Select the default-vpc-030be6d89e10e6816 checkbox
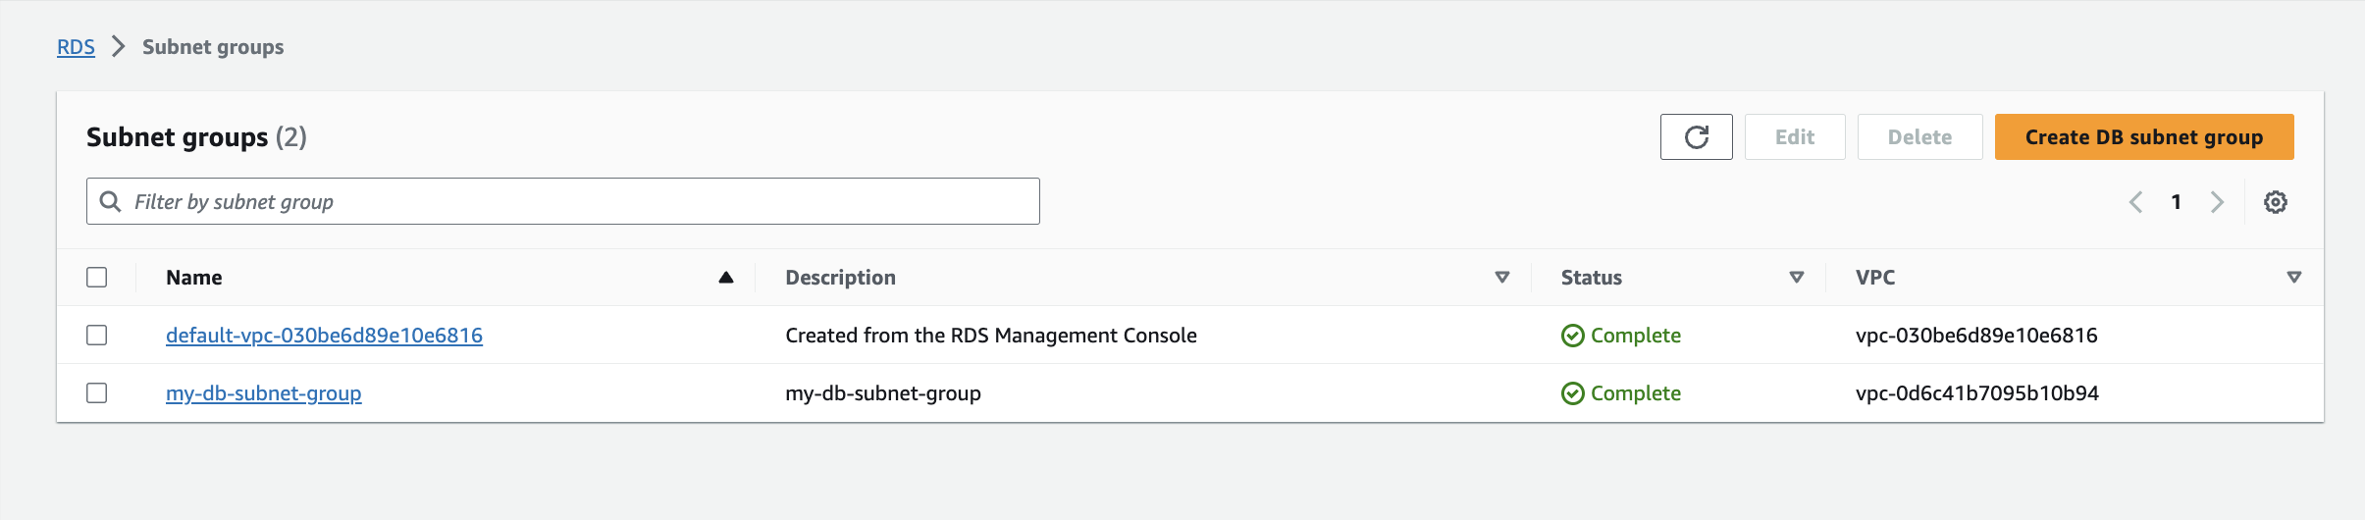Screen dimensions: 2365x520 [96, 336]
